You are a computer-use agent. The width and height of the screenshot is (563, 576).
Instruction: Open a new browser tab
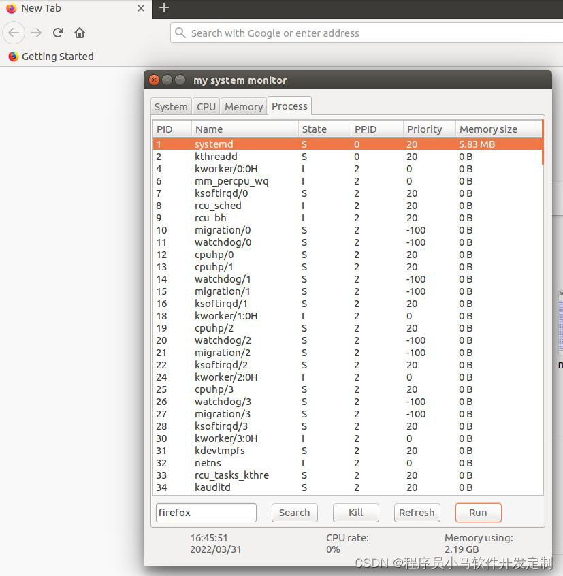[x=163, y=9]
